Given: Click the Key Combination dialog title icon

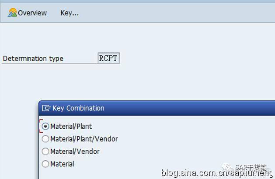Looking at the screenshot, I should click(x=46, y=108).
